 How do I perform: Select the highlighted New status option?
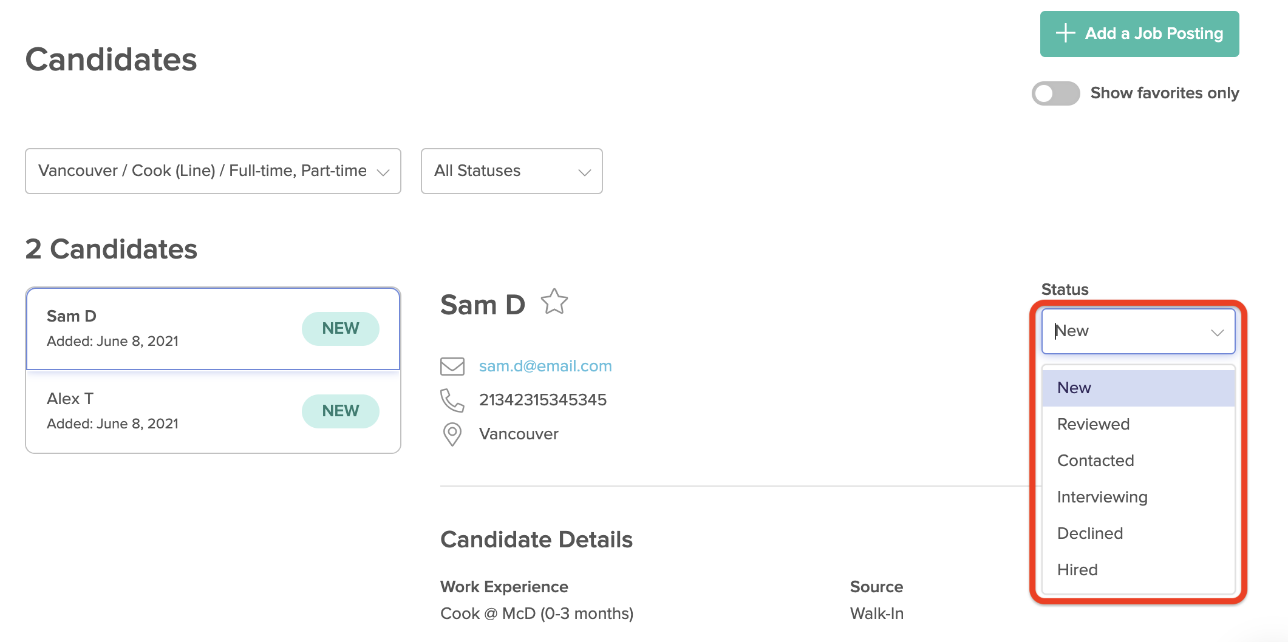pos(1138,388)
